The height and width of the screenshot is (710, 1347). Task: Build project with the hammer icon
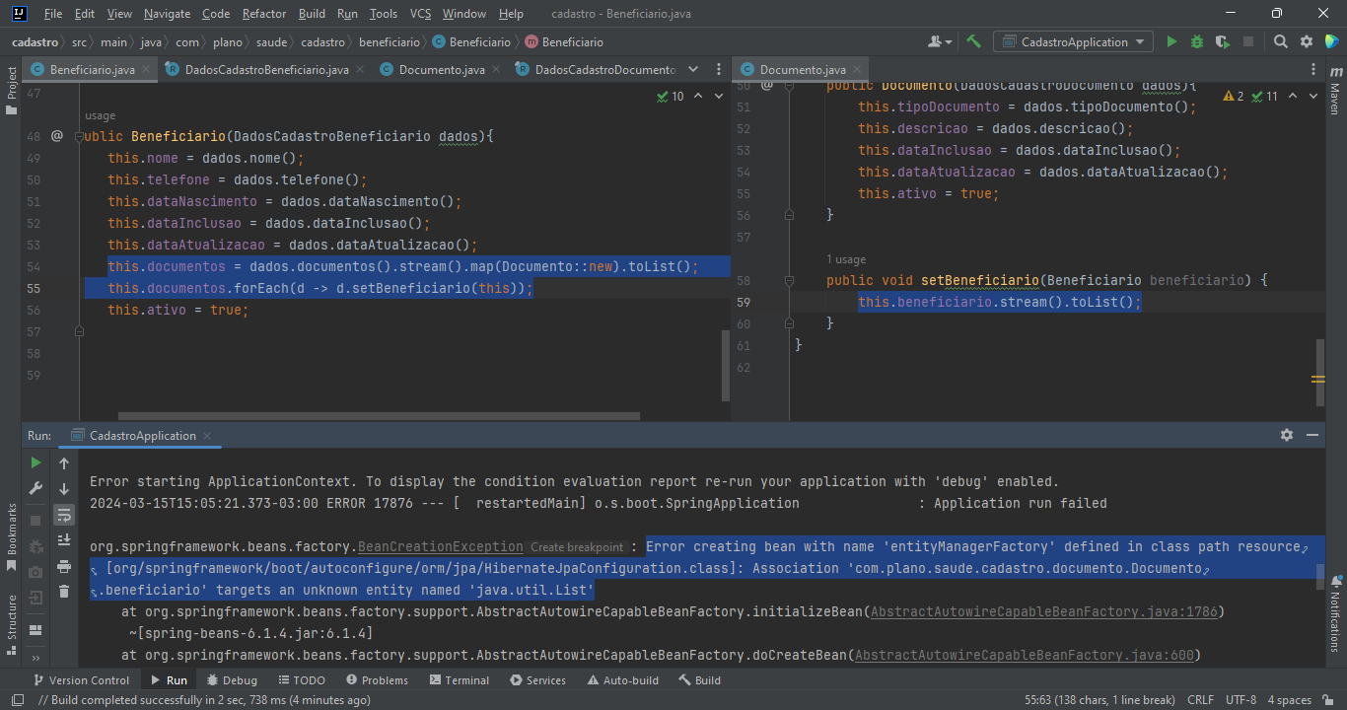click(x=973, y=41)
